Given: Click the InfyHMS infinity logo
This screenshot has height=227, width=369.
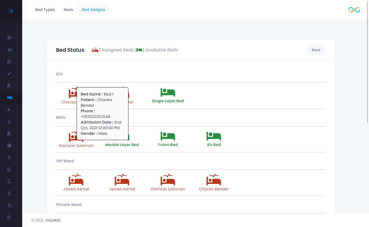Looking at the screenshot, I should point(354,10).
